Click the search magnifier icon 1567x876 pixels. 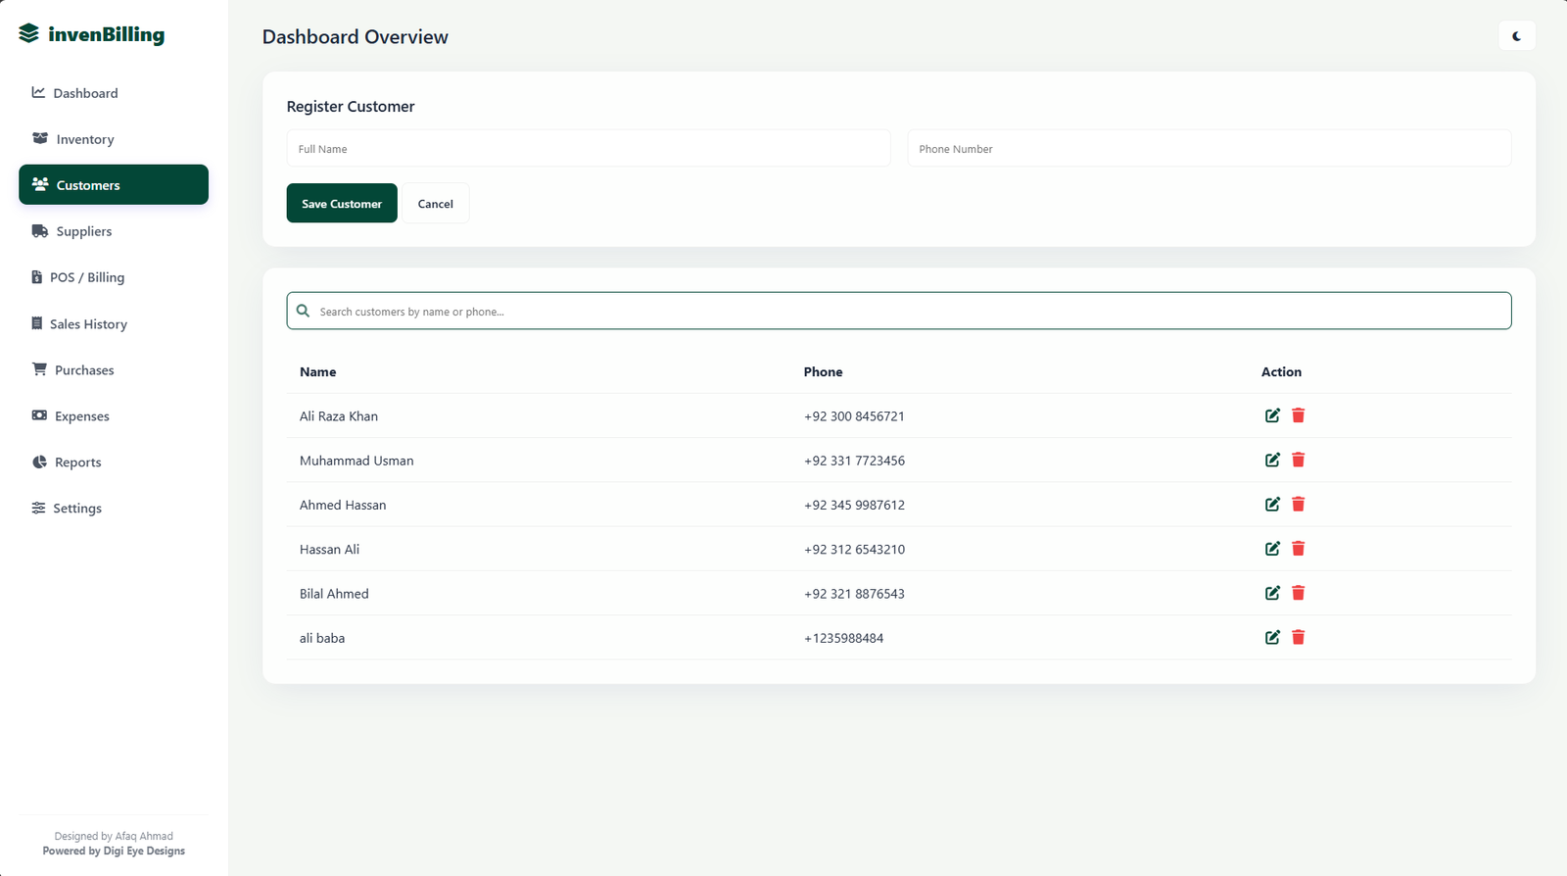[x=304, y=311]
